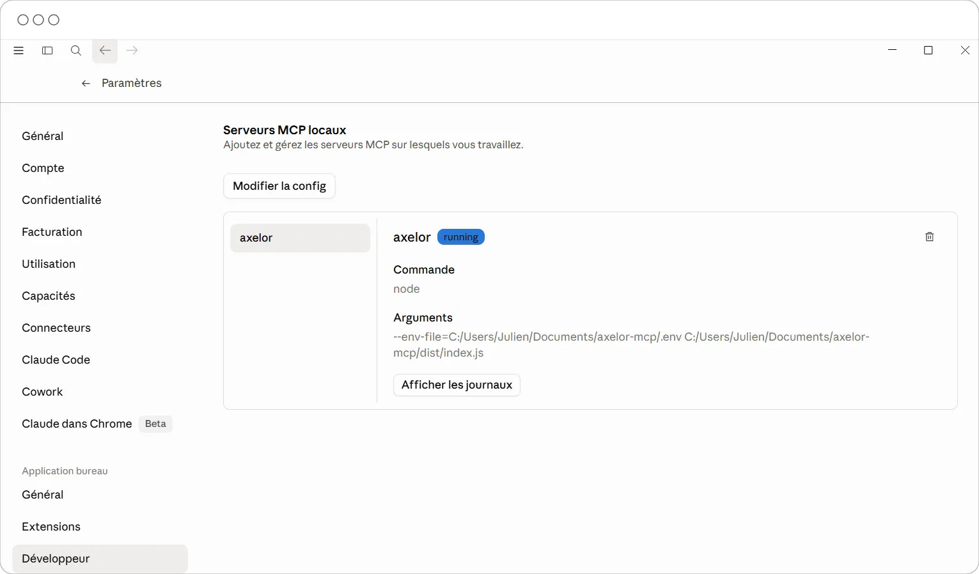Click the Paramètres title text
The height and width of the screenshot is (574, 979).
click(132, 83)
